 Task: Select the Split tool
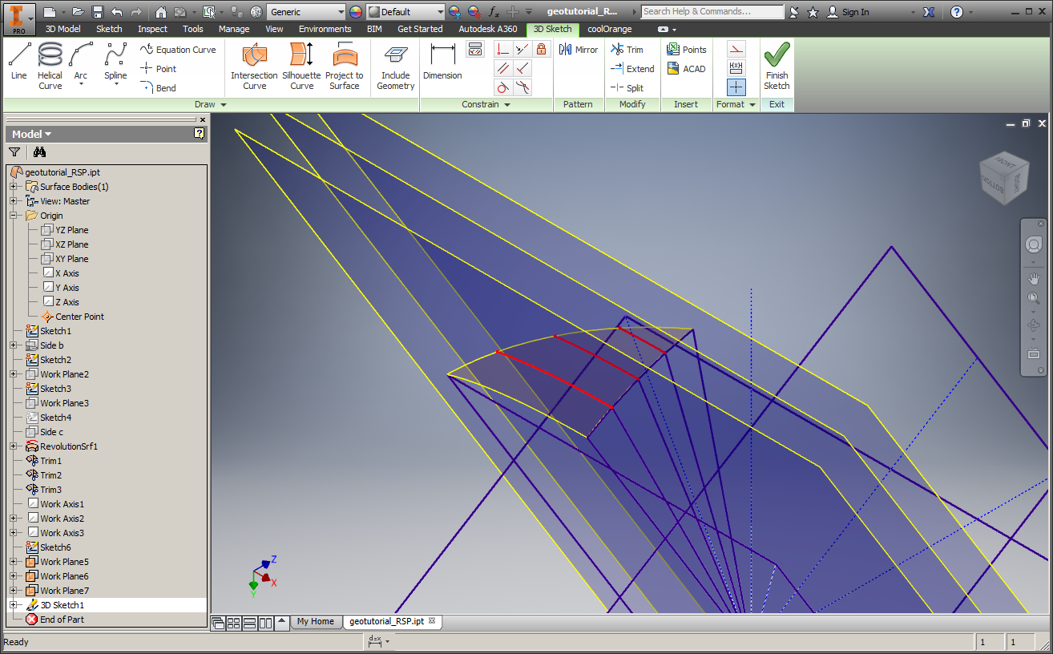click(x=627, y=88)
